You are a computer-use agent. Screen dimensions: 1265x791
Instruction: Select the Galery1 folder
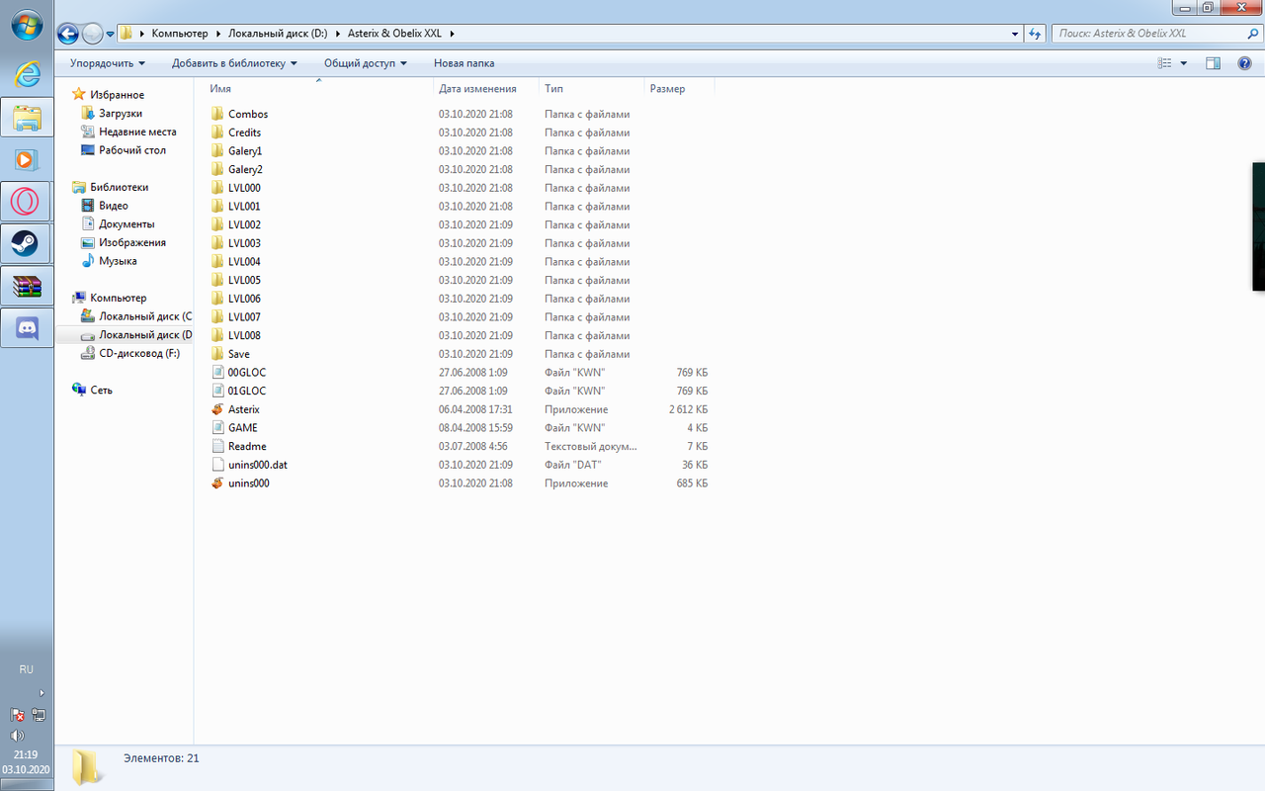245,151
